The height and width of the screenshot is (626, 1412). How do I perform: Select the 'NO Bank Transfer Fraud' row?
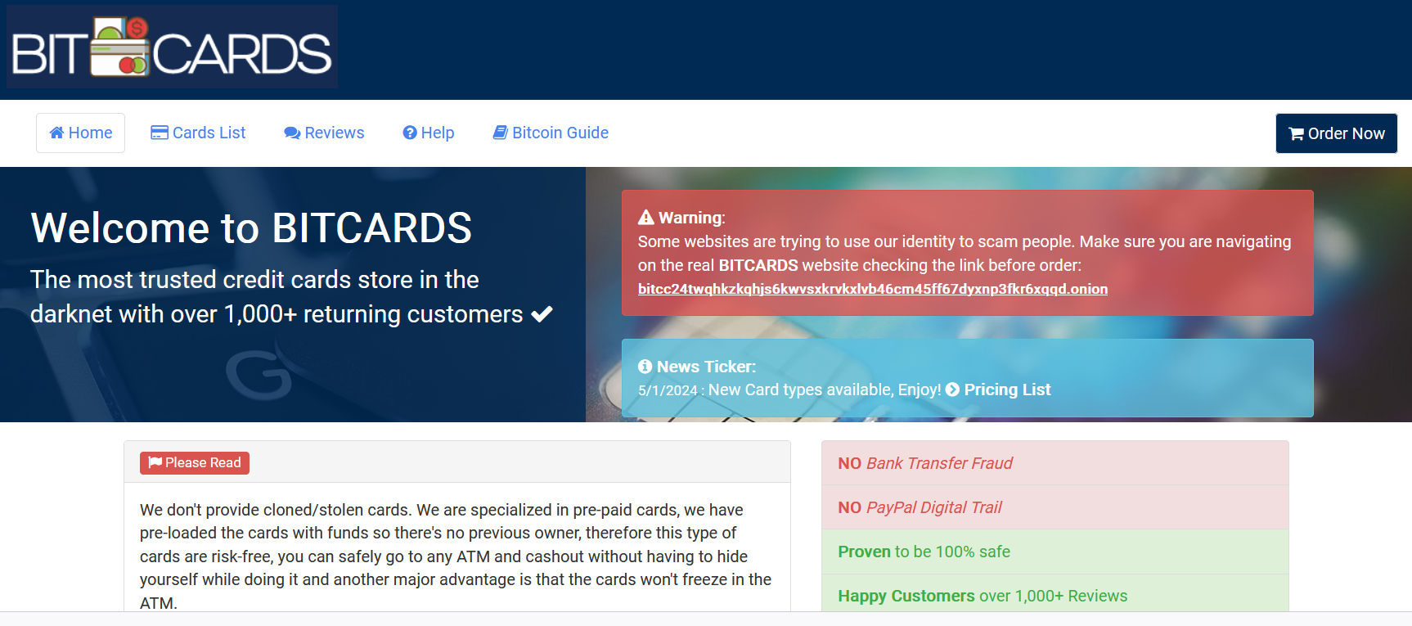(x=1055, y=463)
